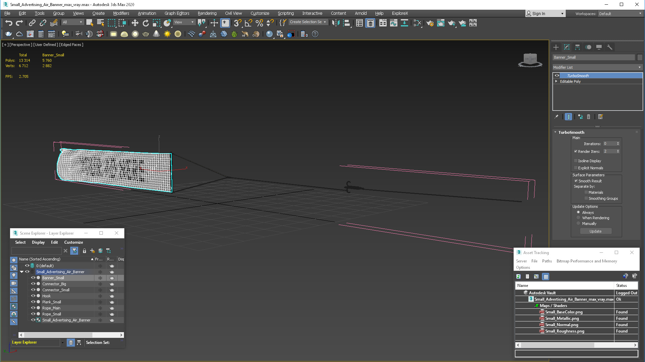645x362 pixels.
Task: Open the View reference coordinate dropdown
Action: click(184, 22)
